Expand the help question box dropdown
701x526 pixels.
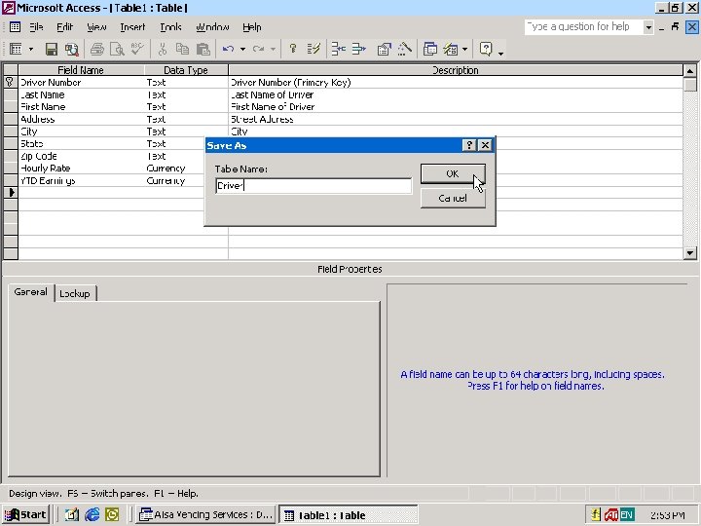pos(648,27)
